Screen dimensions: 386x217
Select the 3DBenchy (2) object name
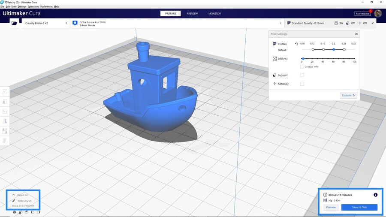point(24,201)
